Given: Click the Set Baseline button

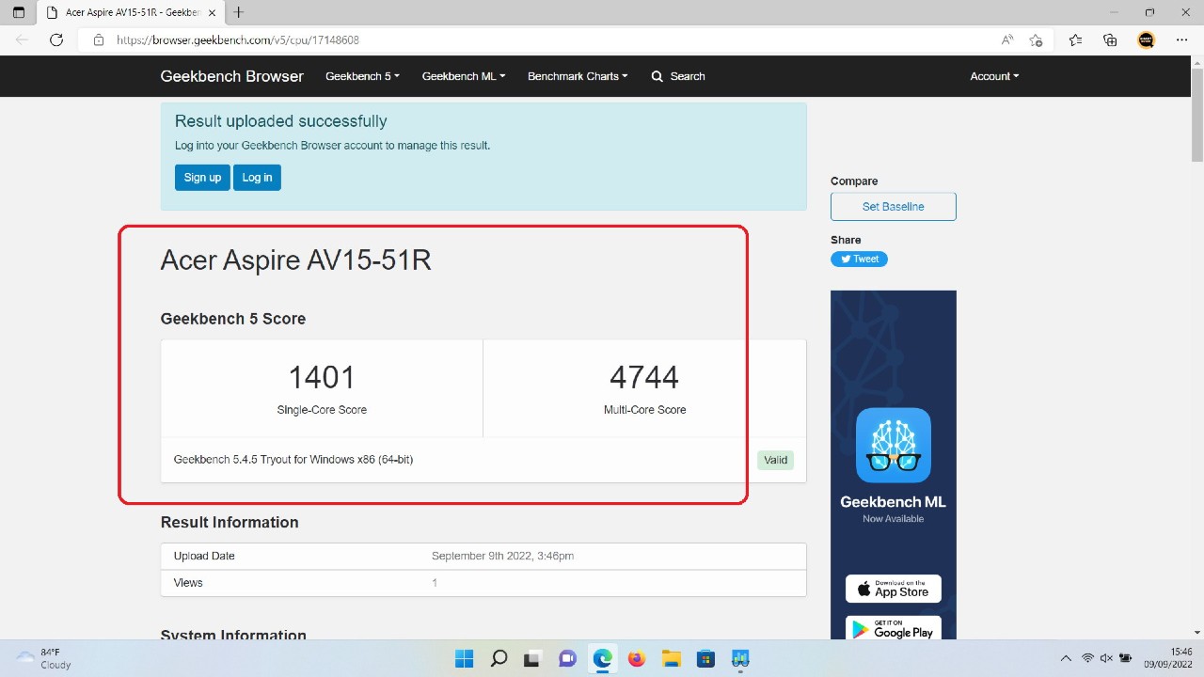Looking at the screenshot, I should (894, 207).
